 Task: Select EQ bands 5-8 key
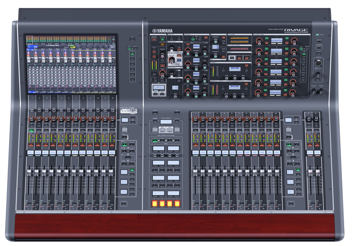coord(200,39)
